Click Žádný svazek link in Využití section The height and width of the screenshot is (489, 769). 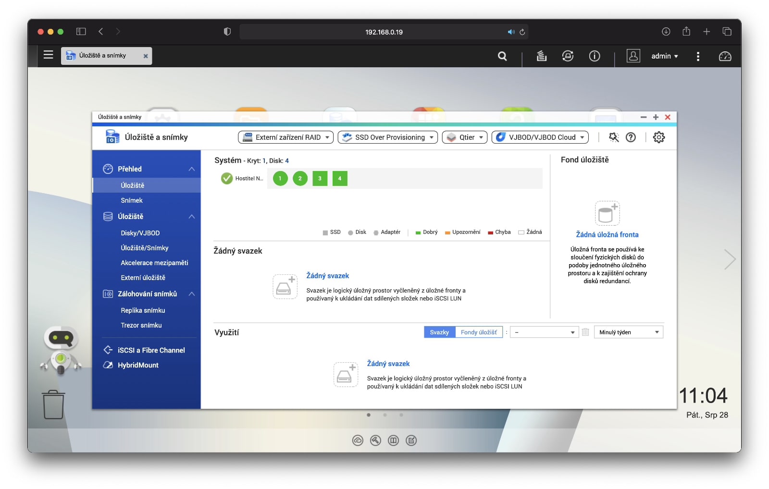pos(388,364)
